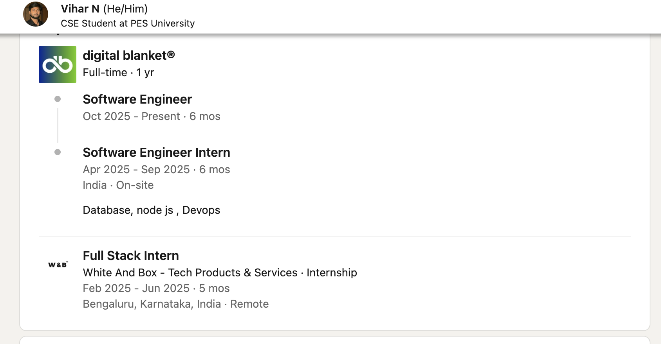This screenshot has width=661, height=344.
Task: Click the (He/Him) pronoun label
Action: click(125, 8)
